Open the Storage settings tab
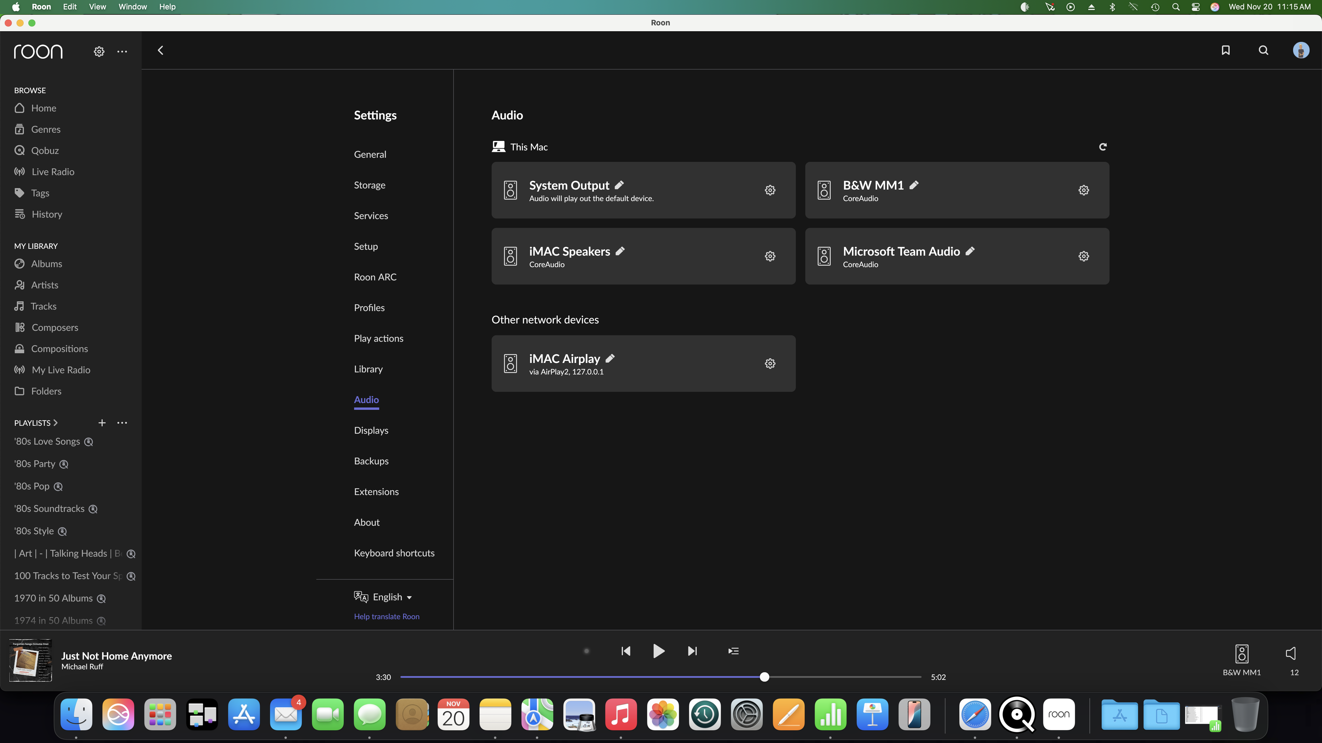This screenshot has height=743, width=1322. 369,185
